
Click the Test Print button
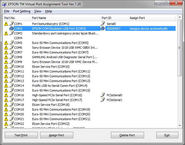point(21,135)
